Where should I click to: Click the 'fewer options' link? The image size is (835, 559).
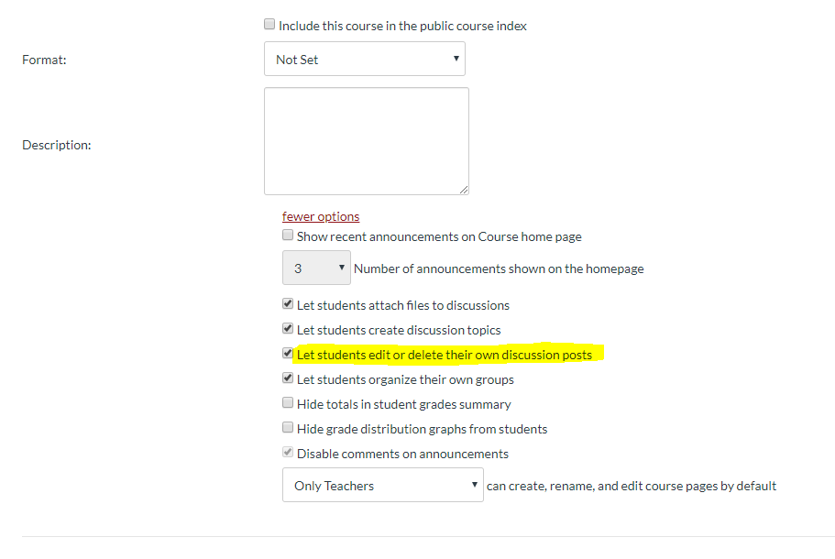point(321,216)
